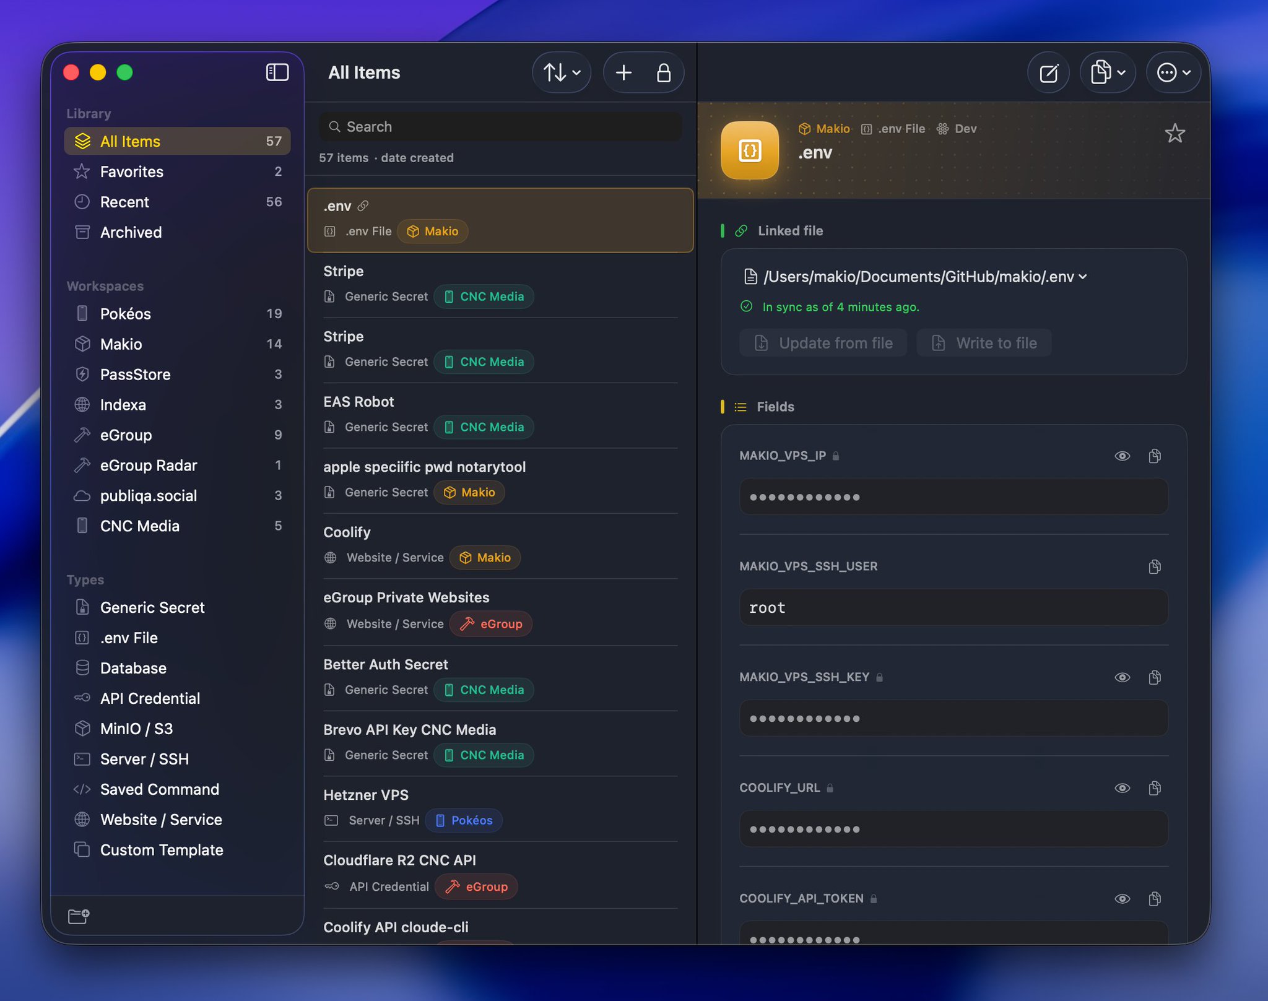Select the Indexa workspace
The image size is (1268, 1001).
(x=177, y=405)
